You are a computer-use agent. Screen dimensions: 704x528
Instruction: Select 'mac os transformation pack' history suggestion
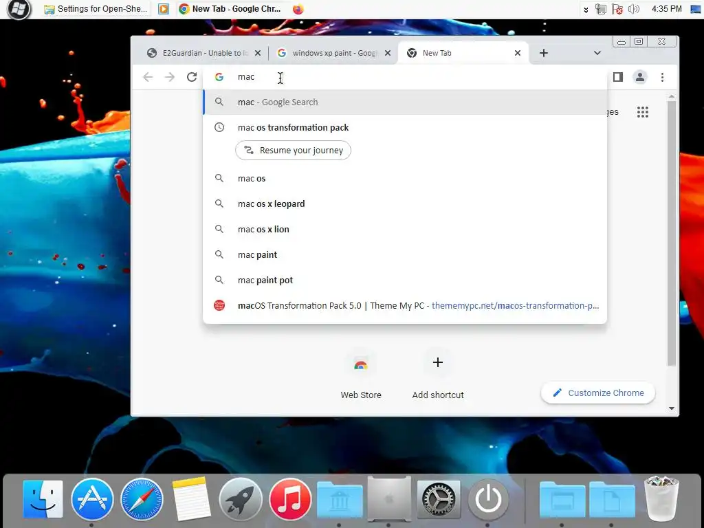pyautogui.click(x=405, y=127)
